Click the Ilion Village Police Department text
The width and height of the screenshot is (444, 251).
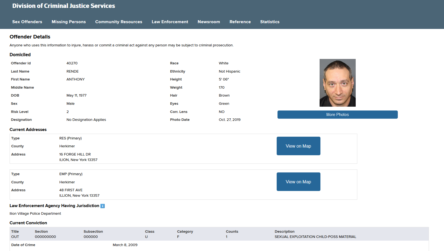pyautogui.click(x=35, y=214)
